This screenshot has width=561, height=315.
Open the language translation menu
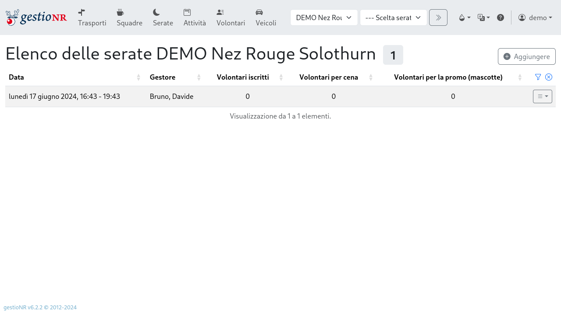[483, 17]
